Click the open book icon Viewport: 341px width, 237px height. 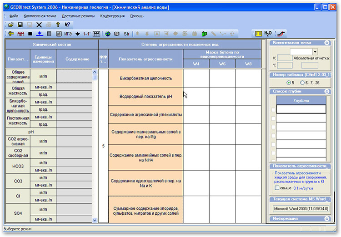[117, 34]
